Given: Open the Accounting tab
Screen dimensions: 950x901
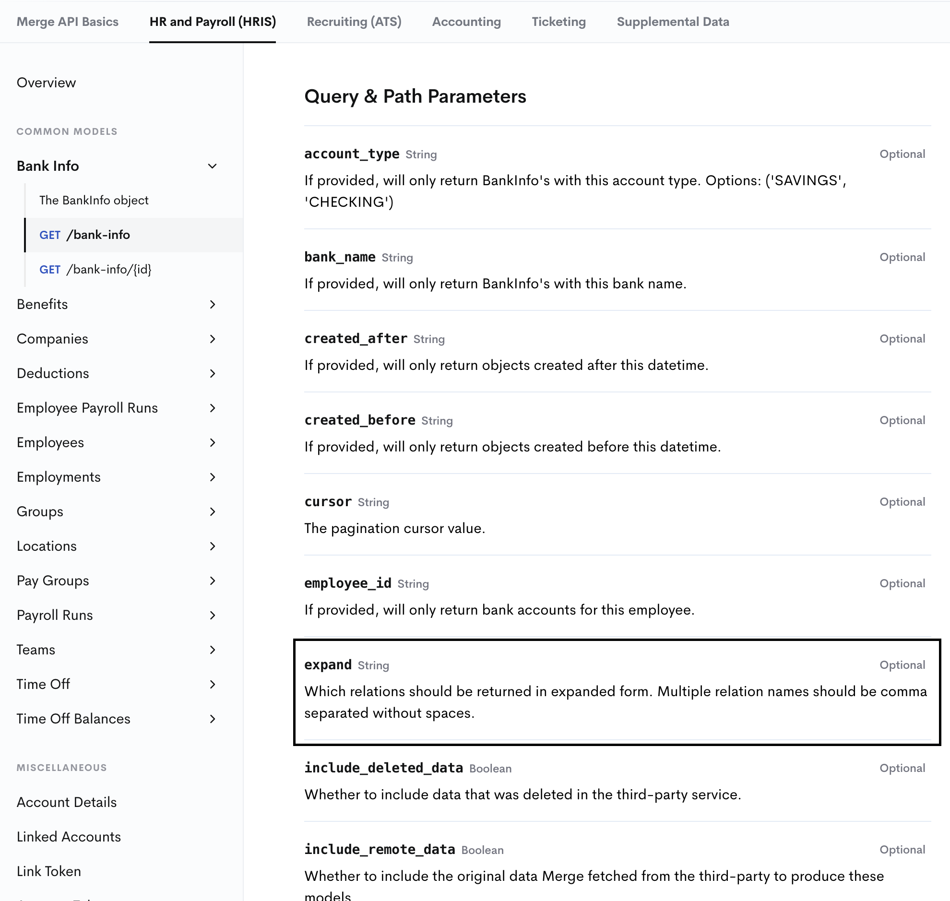Looking at the screenshot, I should pyautogui.click(x=466, y=22).
